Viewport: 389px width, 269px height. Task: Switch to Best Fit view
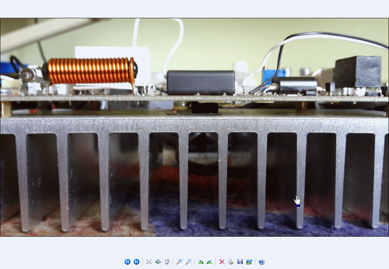149,262
